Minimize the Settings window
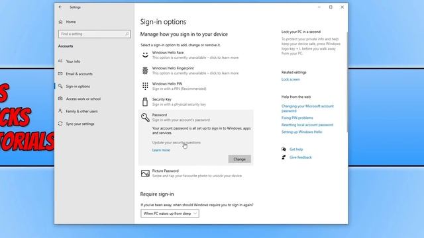 [319, 7]
